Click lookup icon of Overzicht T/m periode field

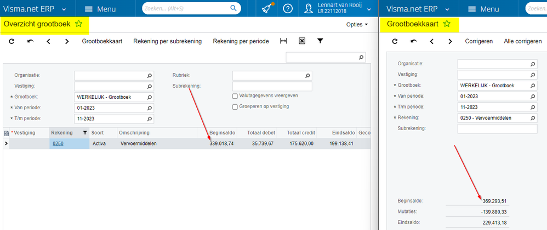tap(149, 119)
